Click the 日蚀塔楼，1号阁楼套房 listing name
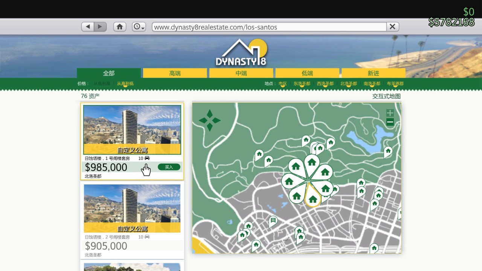The image size is (482, 271). pyautogui.click(x=107, y=158)
